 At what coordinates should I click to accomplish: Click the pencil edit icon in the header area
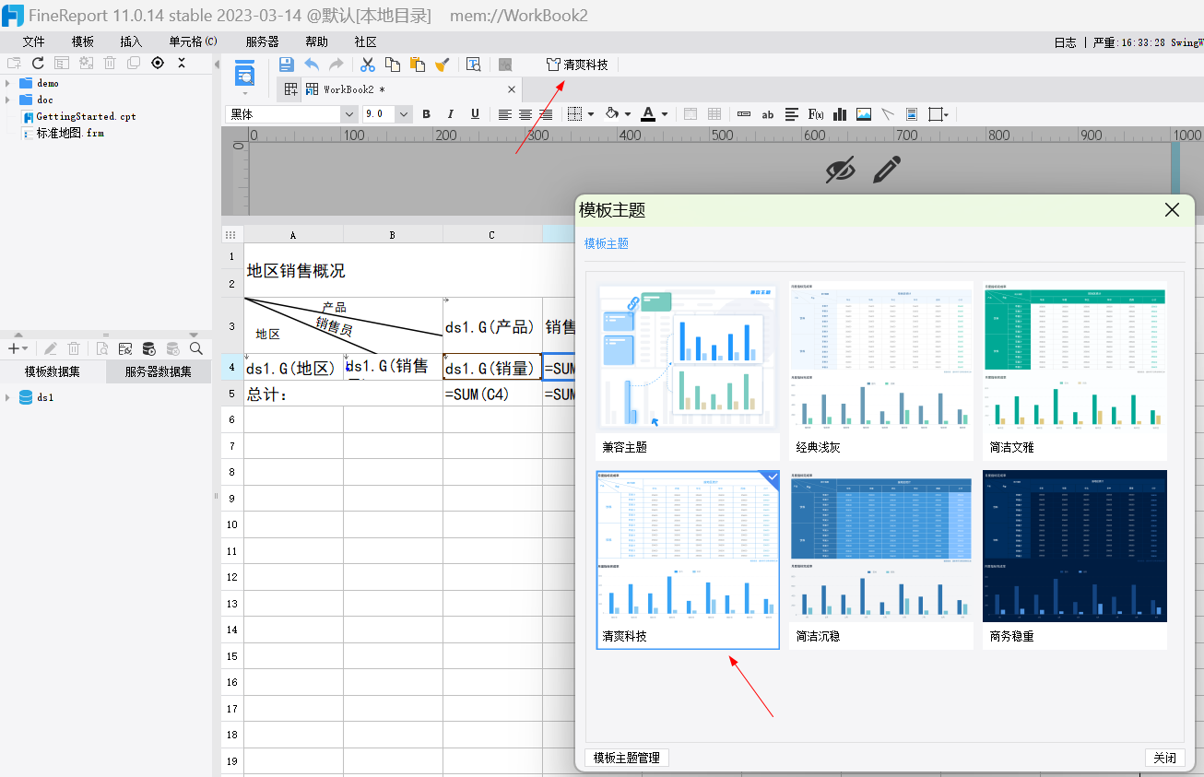click(x=887, y=170)
